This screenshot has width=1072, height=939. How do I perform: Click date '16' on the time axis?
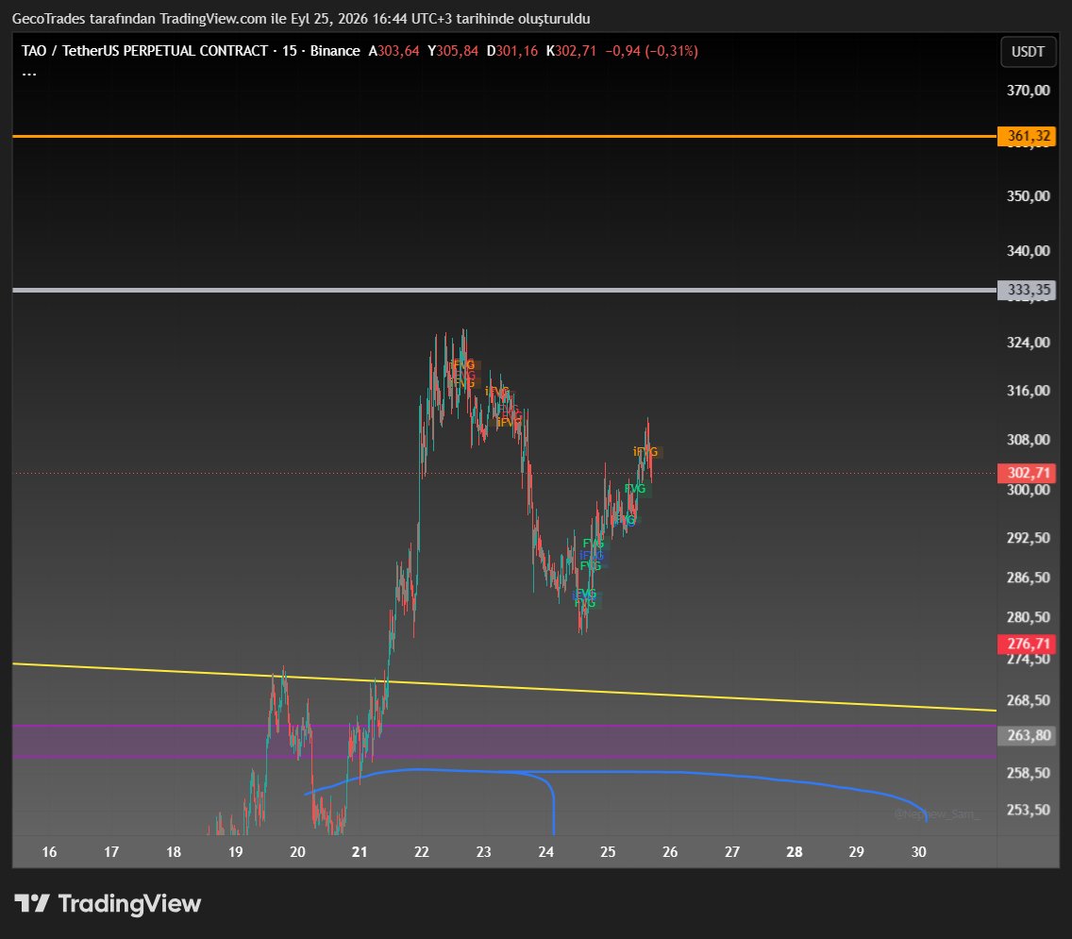49,852
